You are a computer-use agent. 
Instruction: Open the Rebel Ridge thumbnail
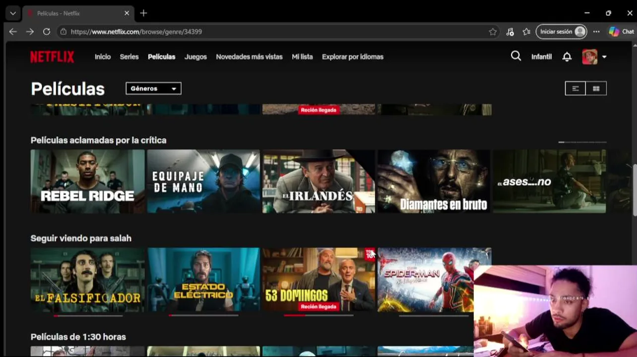[x=88, y=181]
